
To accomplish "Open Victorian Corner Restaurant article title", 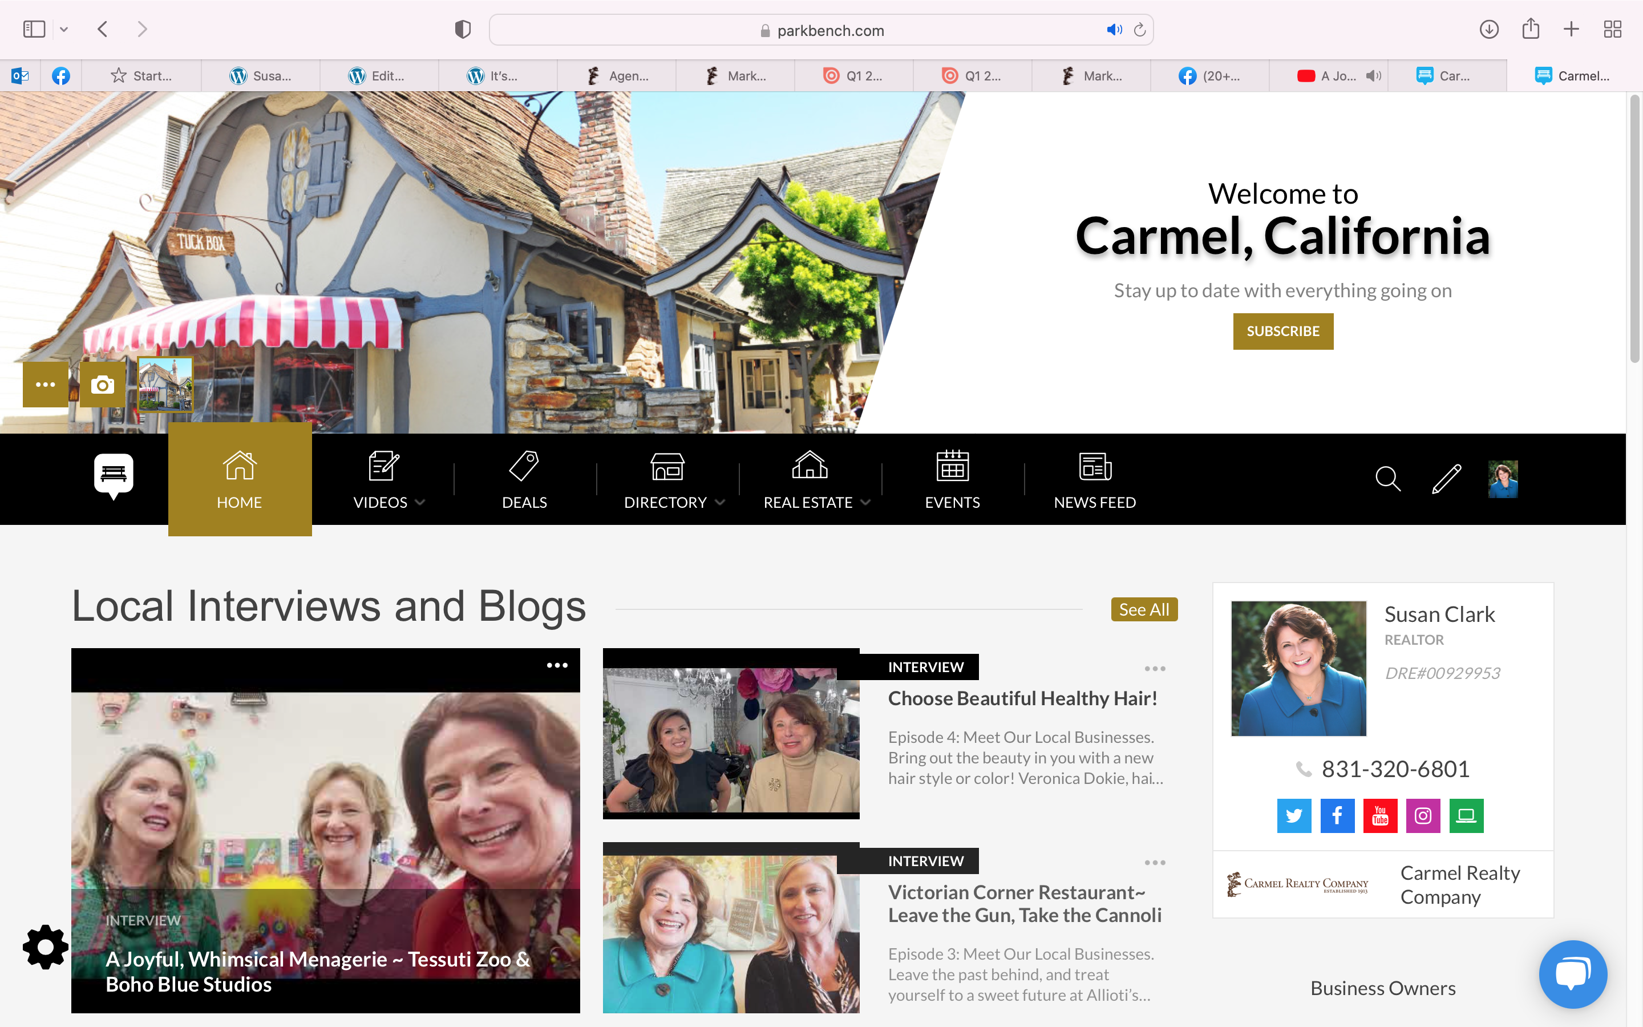I will (1025, 903).
